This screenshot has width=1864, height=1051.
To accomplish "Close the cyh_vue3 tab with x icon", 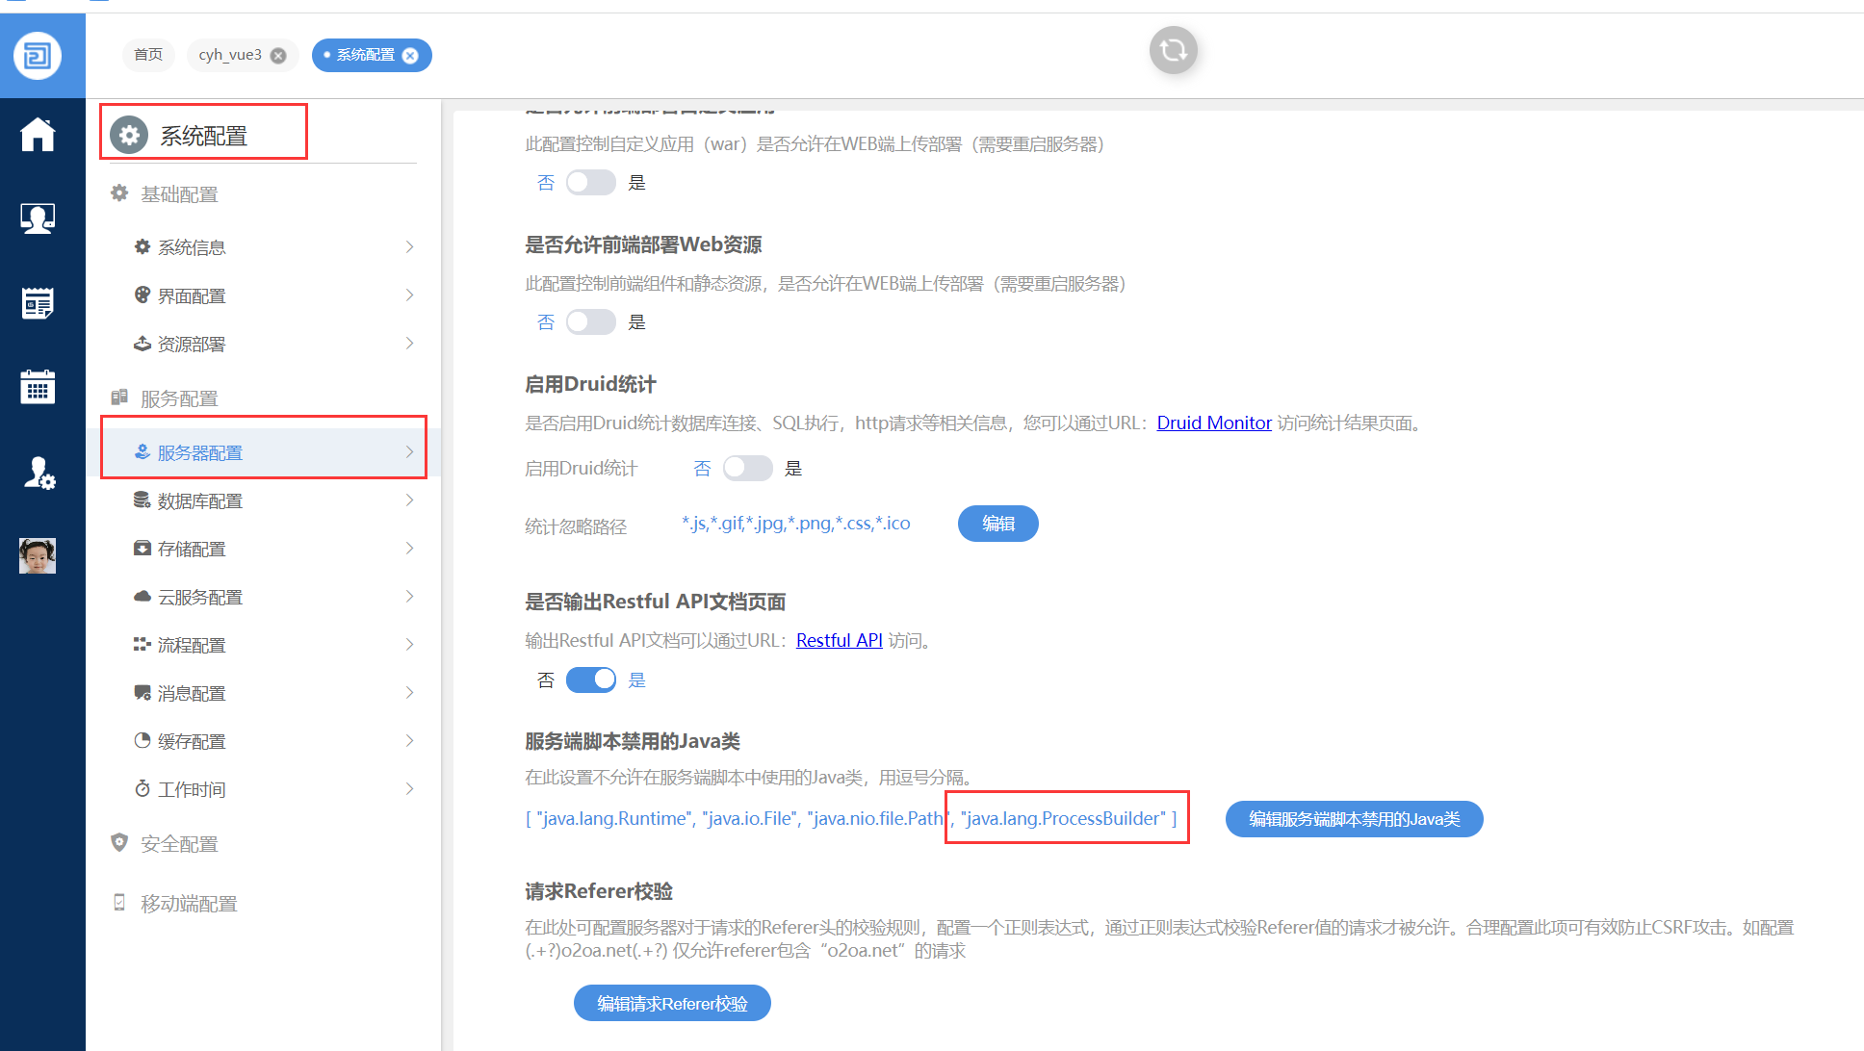I will (x=278, y=56).
